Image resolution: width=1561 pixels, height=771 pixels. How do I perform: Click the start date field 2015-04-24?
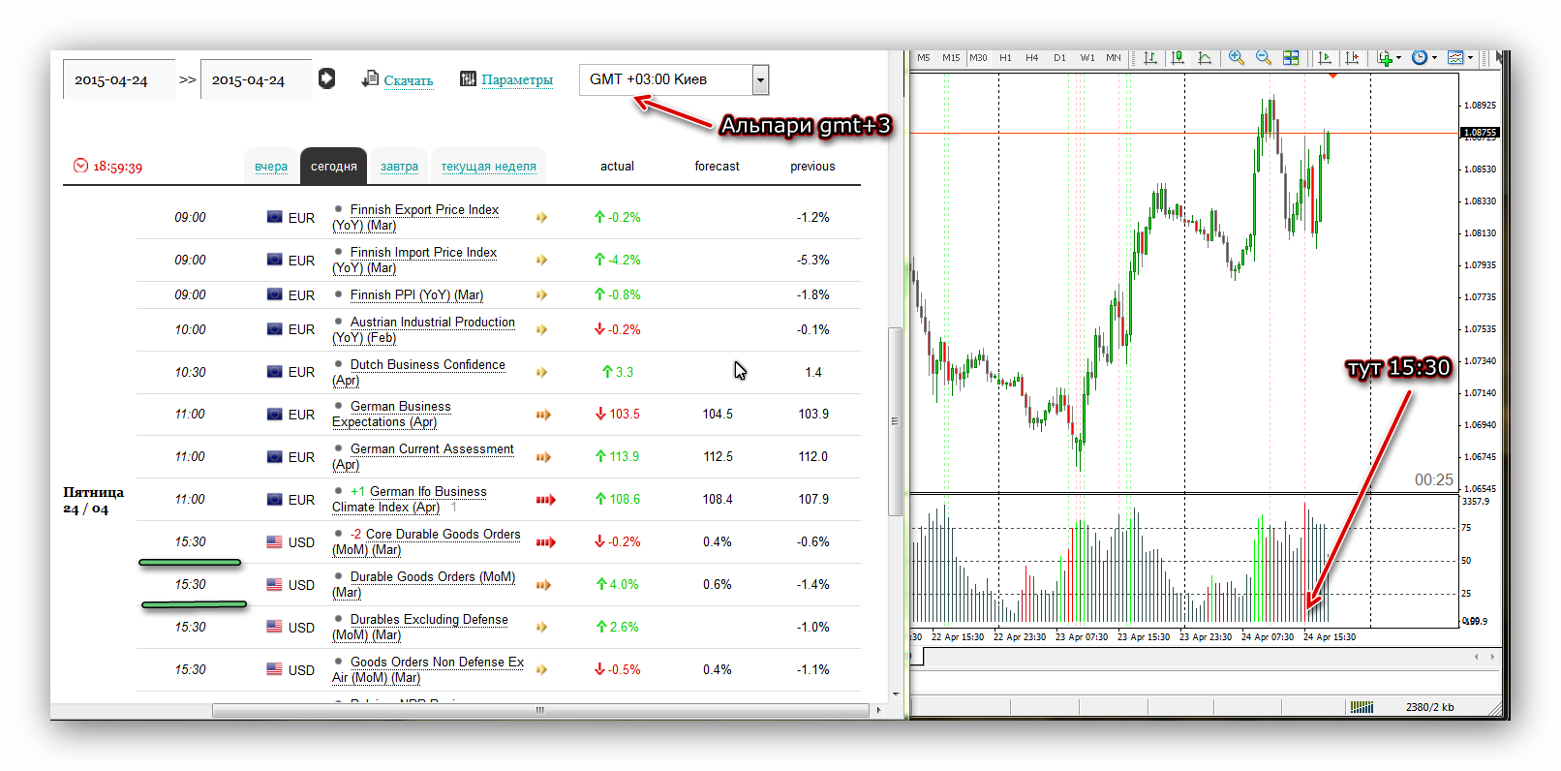point(118,79)
